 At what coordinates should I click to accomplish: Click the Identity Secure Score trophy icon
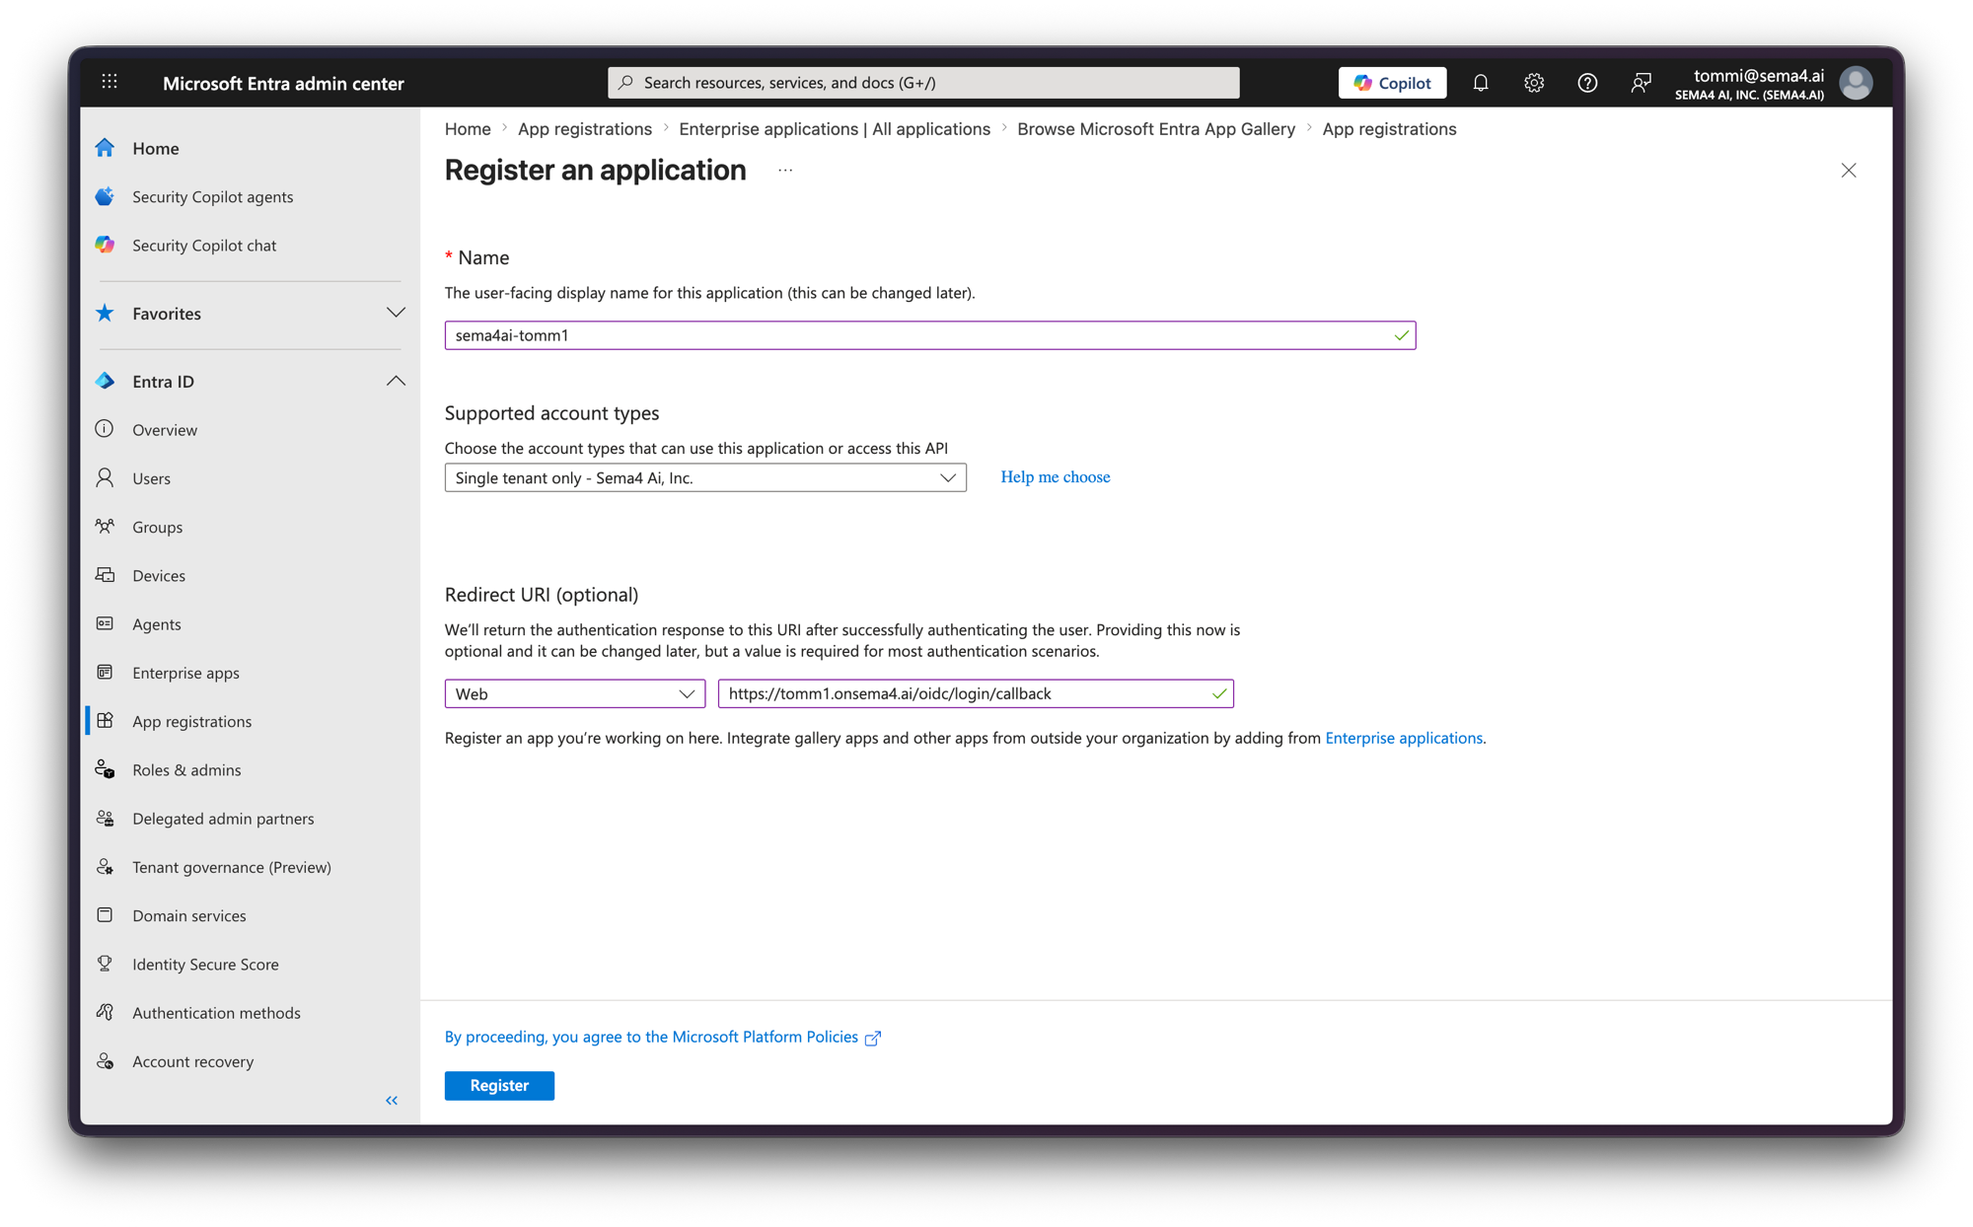tap(105, 964)
